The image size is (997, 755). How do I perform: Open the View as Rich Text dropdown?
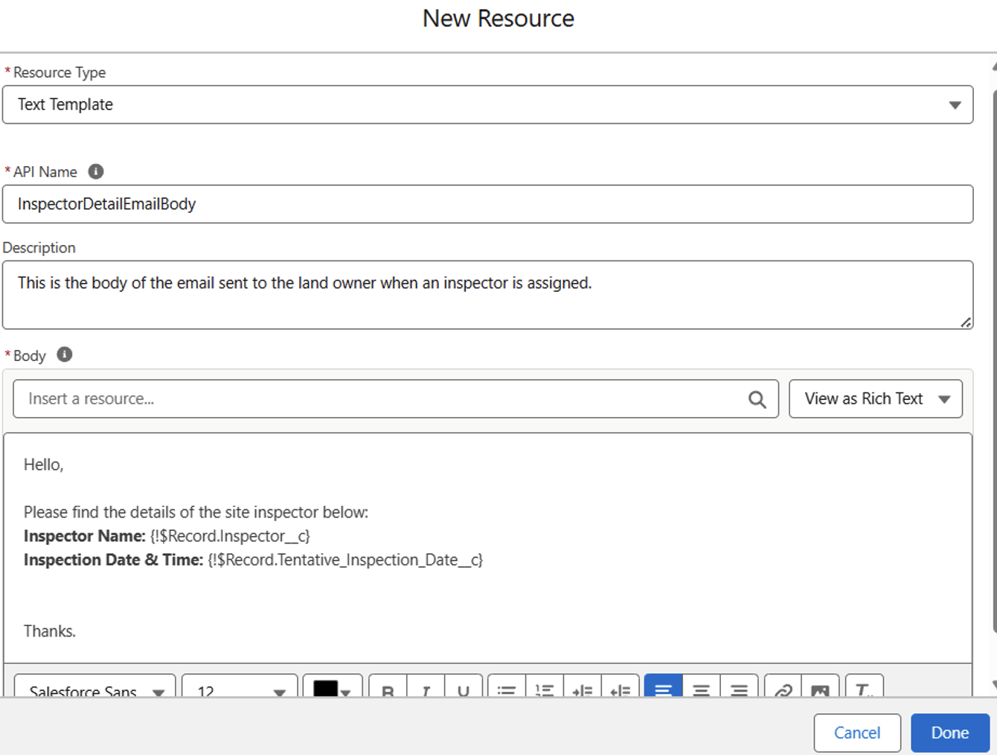click(876, 398)
